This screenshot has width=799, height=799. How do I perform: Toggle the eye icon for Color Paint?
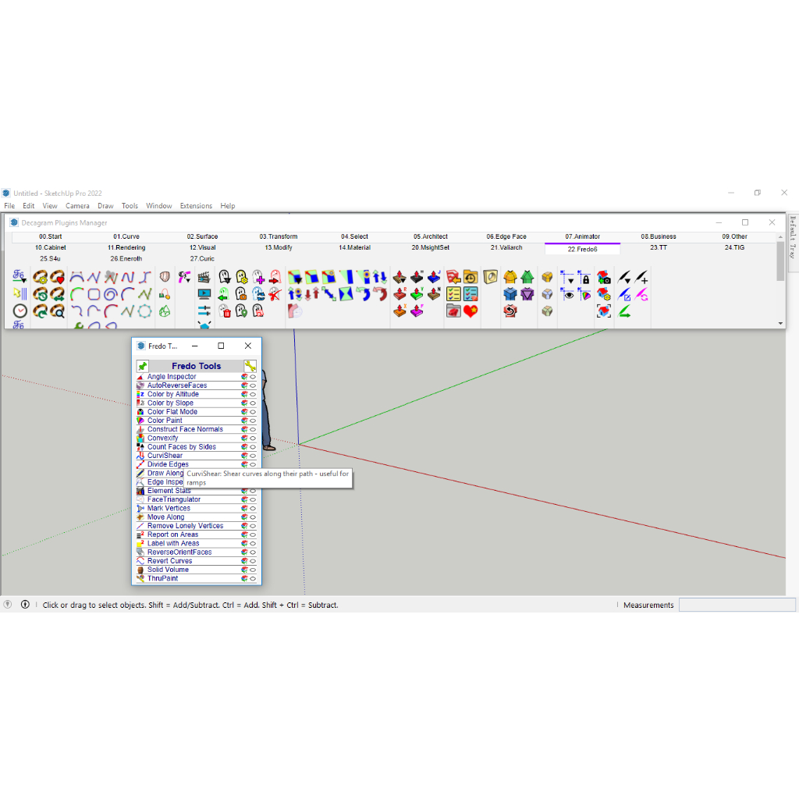click(253, 421)
